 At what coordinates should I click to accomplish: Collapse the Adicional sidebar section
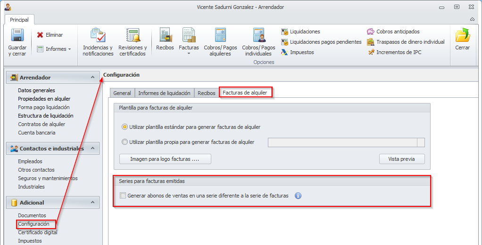92,203
